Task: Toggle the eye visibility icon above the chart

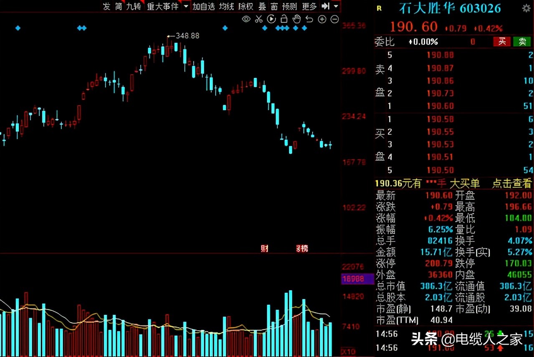Action: point(246,19)
